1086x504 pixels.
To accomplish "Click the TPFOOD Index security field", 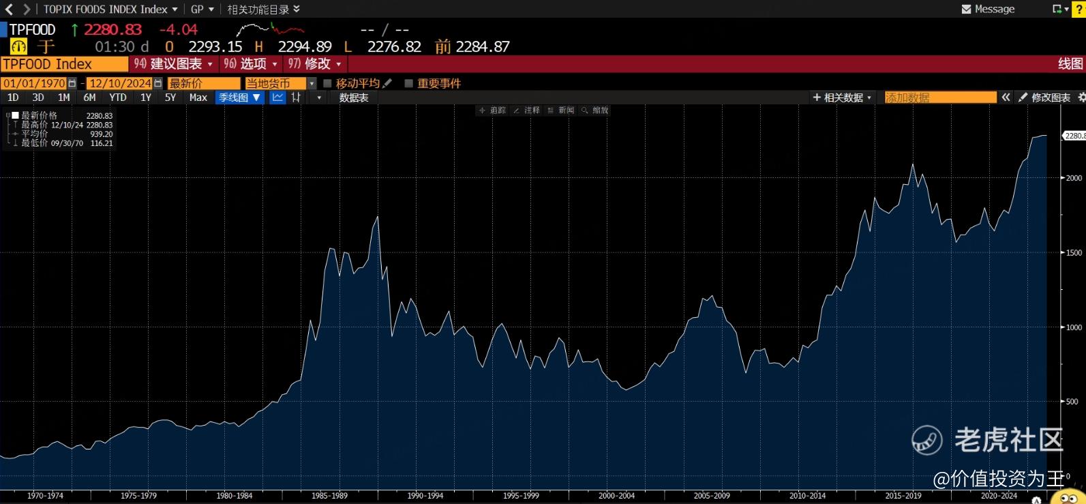I will pos(64,64).
